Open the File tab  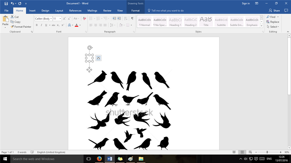tap(7, 10)
